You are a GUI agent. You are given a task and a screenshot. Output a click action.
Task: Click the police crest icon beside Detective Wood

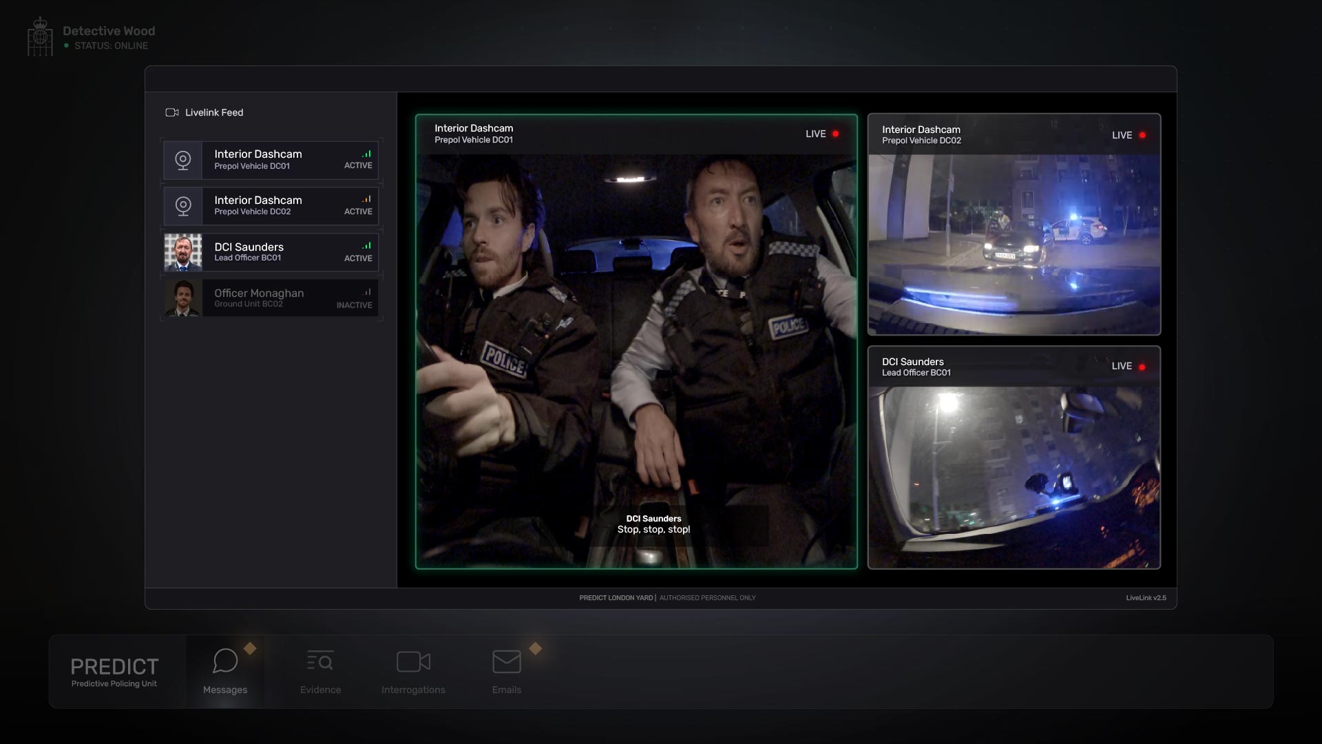(x=40, y=37)
